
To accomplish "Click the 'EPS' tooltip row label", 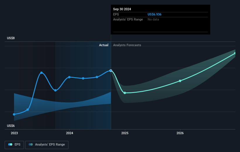I will point(116,14).
